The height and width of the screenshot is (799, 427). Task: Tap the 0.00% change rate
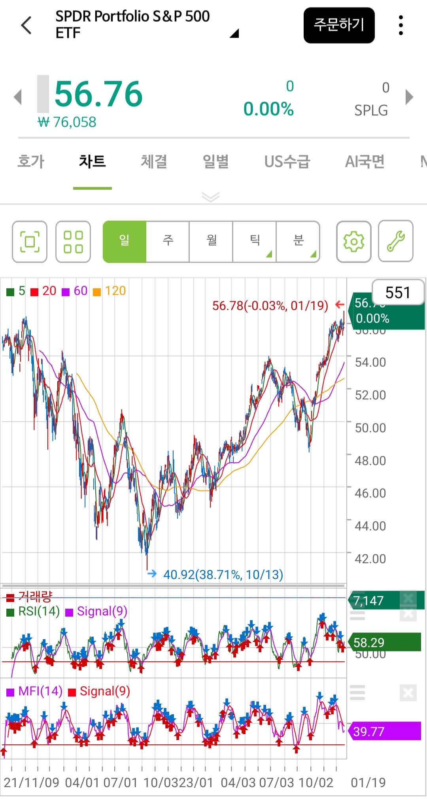[x=268, y=109]
